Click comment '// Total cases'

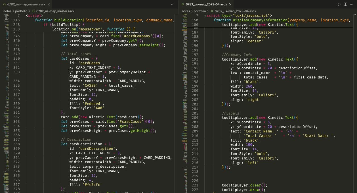point(76,54)
